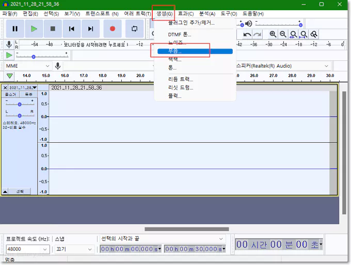Open the Tracks menu

tap(137, 14)
